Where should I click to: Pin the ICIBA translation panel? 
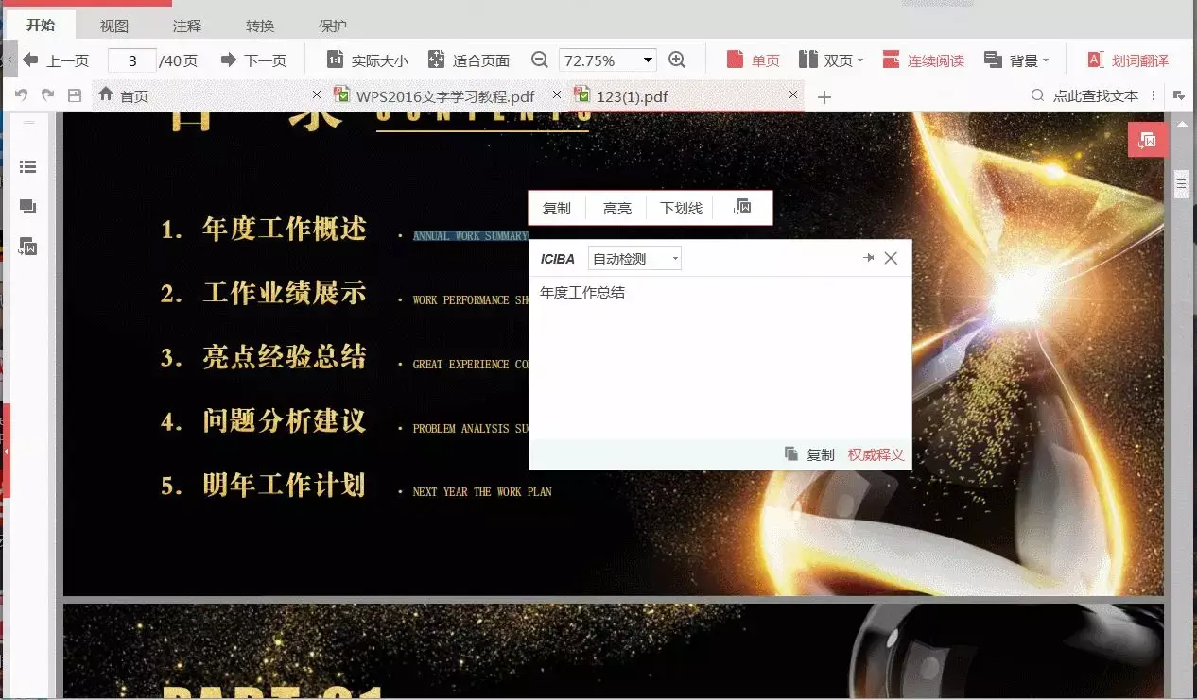pyautogui.click(x=868, y=258)
